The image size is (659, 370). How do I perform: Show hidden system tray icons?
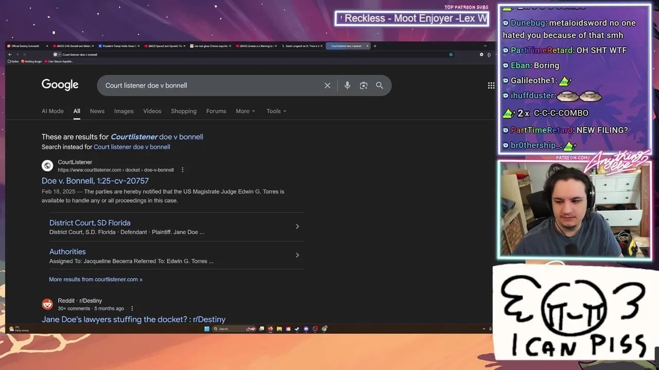click(483, 329)
